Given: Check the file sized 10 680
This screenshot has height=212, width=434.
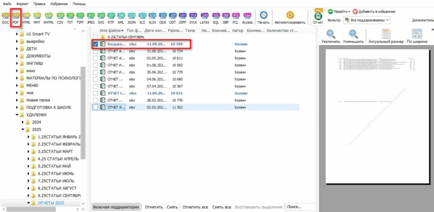Looking at the screenshot, I should coord(95,79).
